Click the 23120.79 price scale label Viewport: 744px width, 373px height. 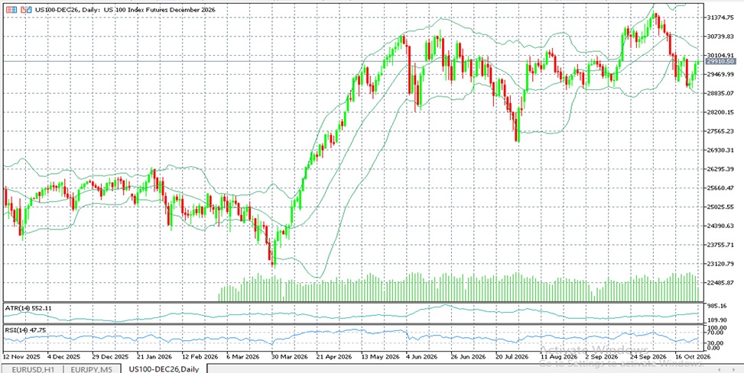coord(720,264)
